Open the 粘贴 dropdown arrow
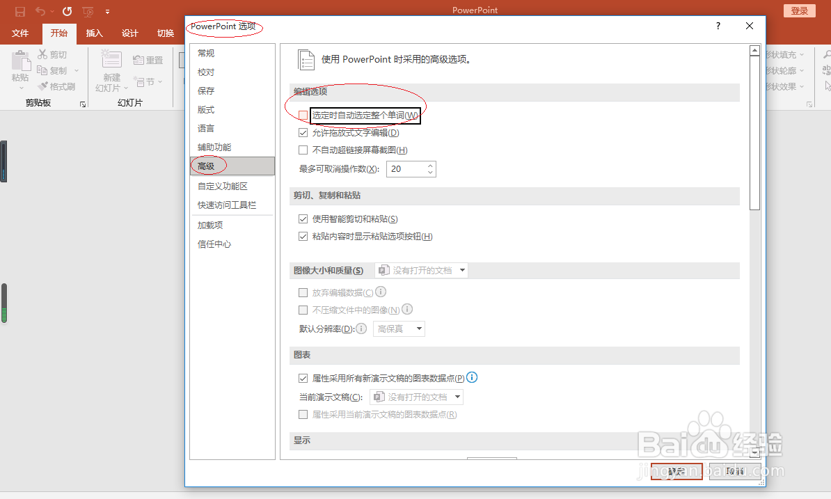Image resolution: width=831 pixels, height=499 pixels. (x=21, y=88)
